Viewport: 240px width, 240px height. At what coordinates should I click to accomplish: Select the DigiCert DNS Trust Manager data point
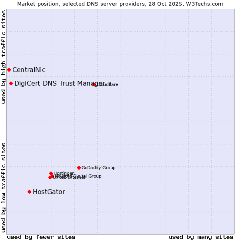coord(11,84)
